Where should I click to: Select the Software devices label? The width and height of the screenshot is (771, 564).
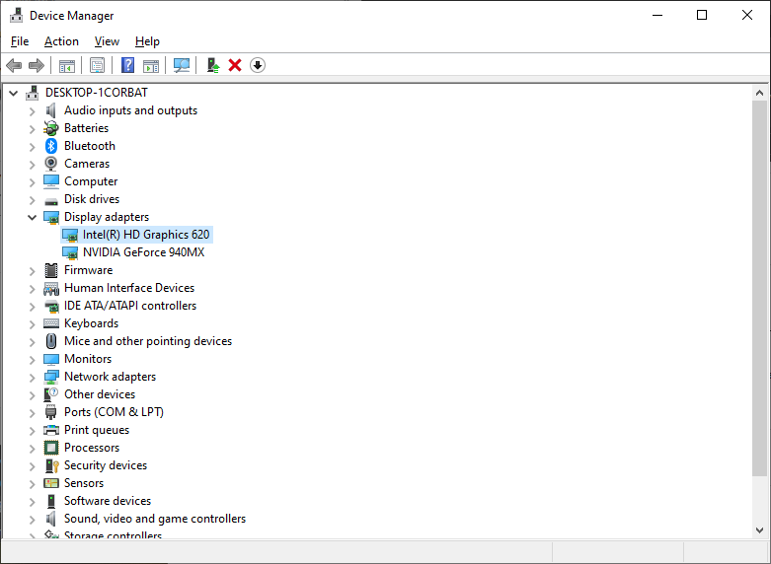108,501
